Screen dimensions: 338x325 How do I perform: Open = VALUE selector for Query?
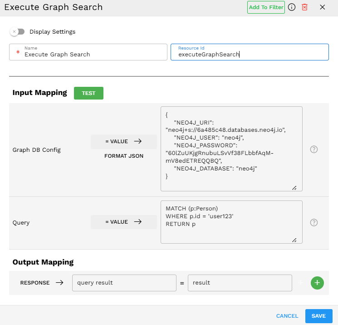tap(123, 222)
